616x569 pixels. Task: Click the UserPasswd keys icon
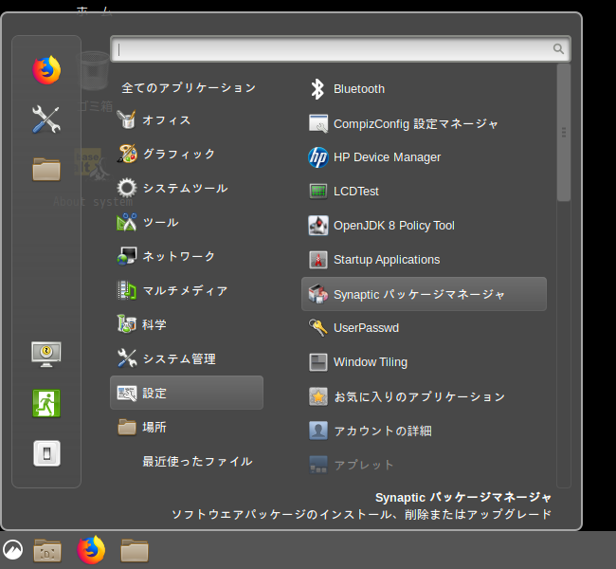[318, 328]
